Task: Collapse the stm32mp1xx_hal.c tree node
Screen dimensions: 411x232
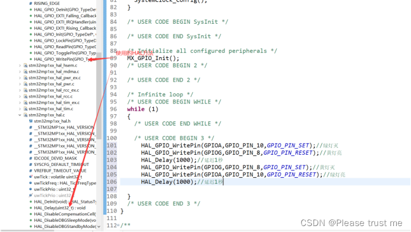Action: [x=20, y=115]
